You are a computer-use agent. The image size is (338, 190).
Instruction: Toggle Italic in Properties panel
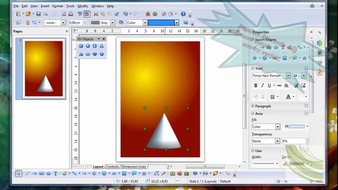262,85
